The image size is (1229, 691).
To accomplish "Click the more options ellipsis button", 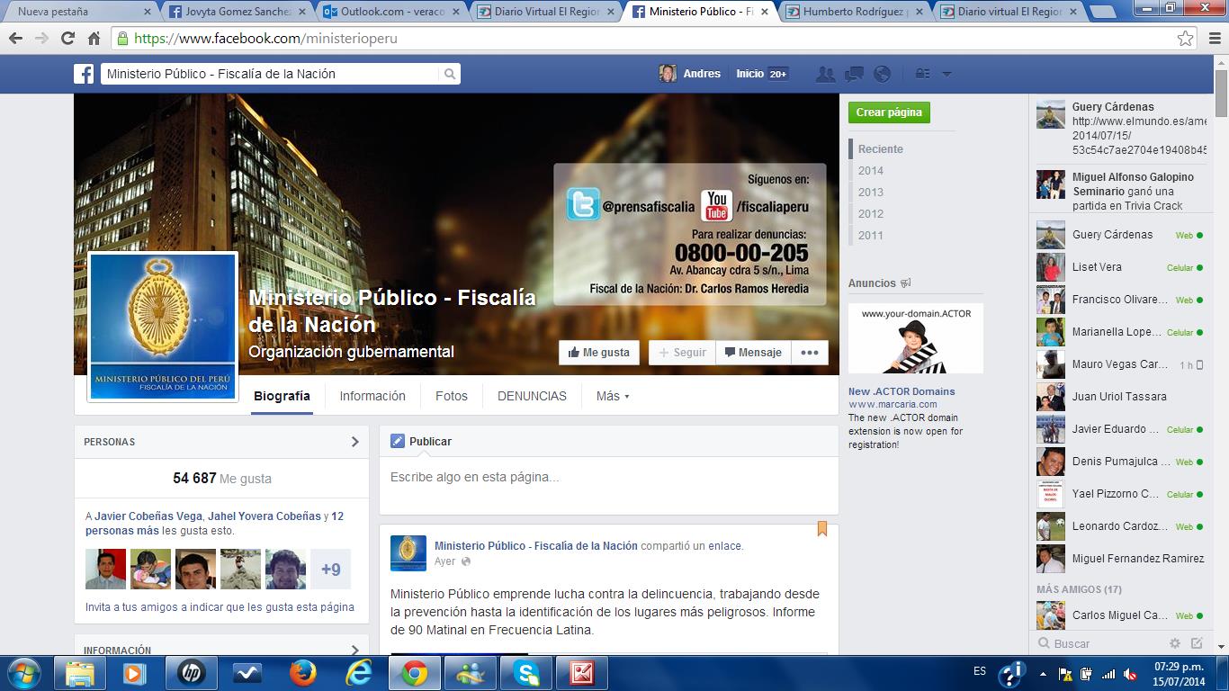I will pyautogui.click(x=810, y=353).
